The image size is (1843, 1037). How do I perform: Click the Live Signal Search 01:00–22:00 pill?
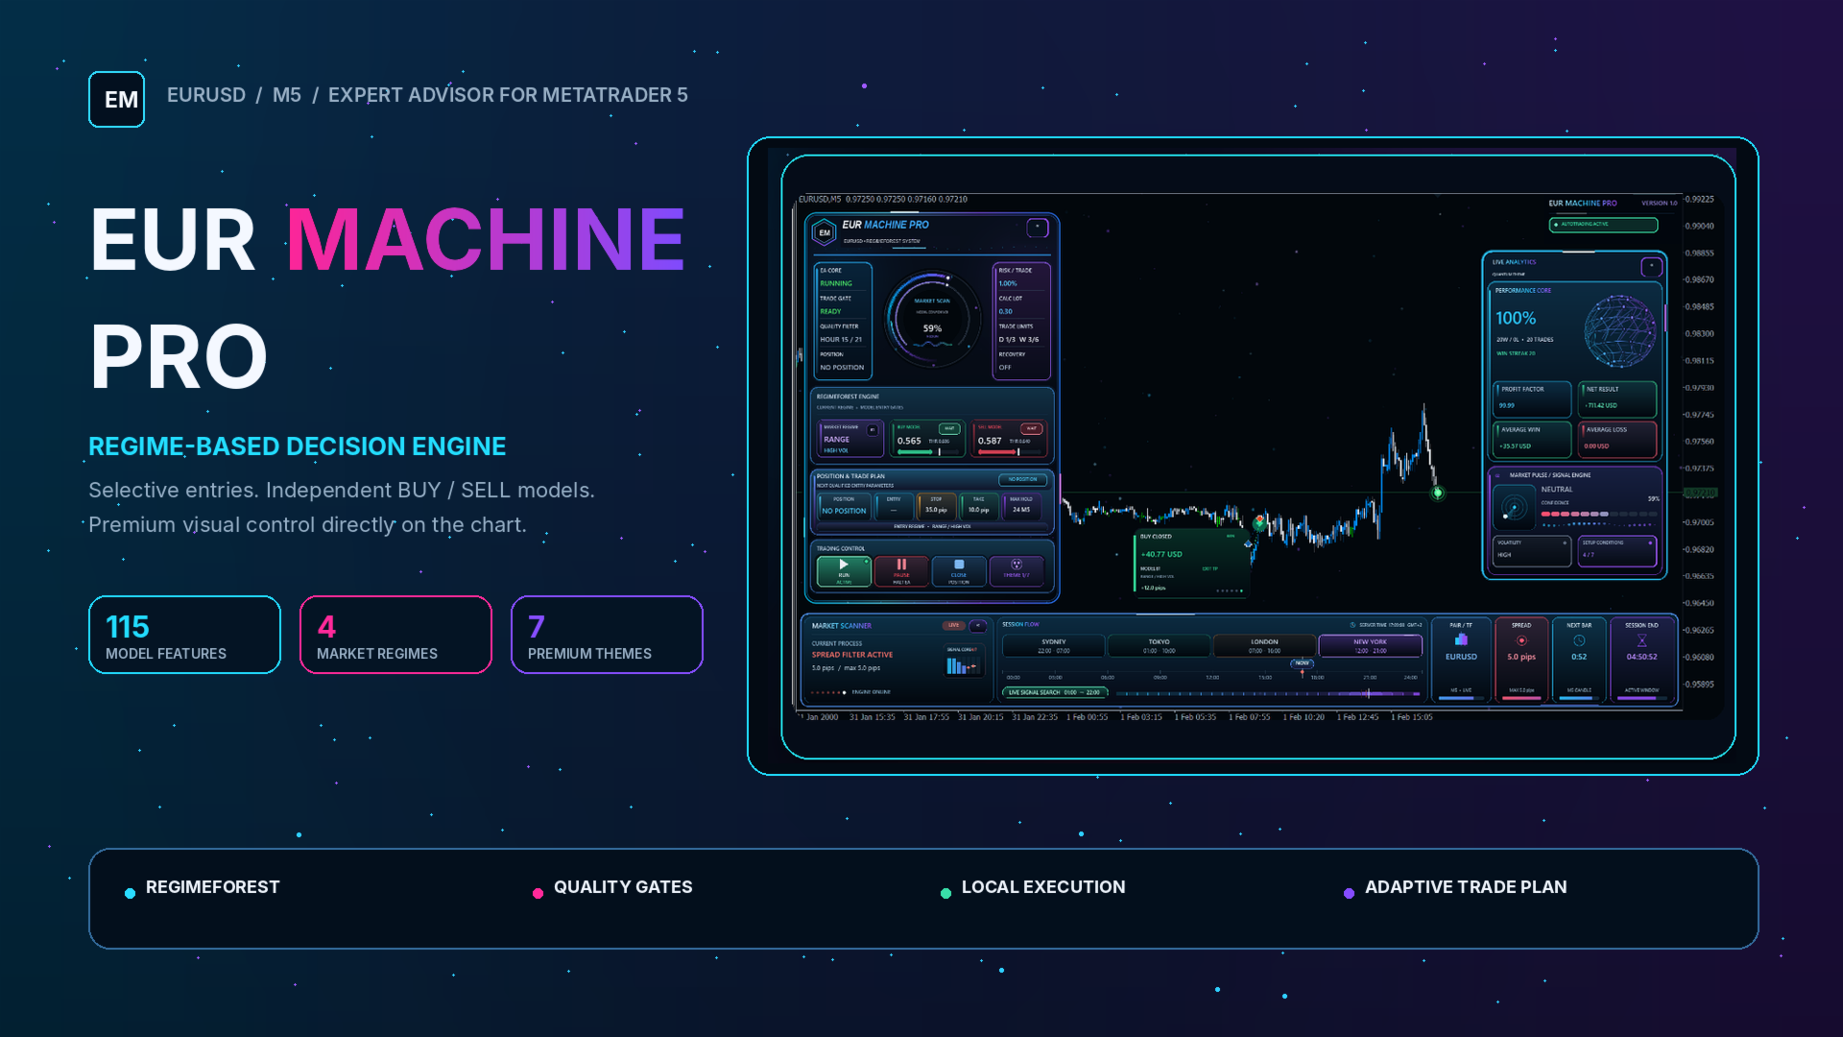(1055, 692)
